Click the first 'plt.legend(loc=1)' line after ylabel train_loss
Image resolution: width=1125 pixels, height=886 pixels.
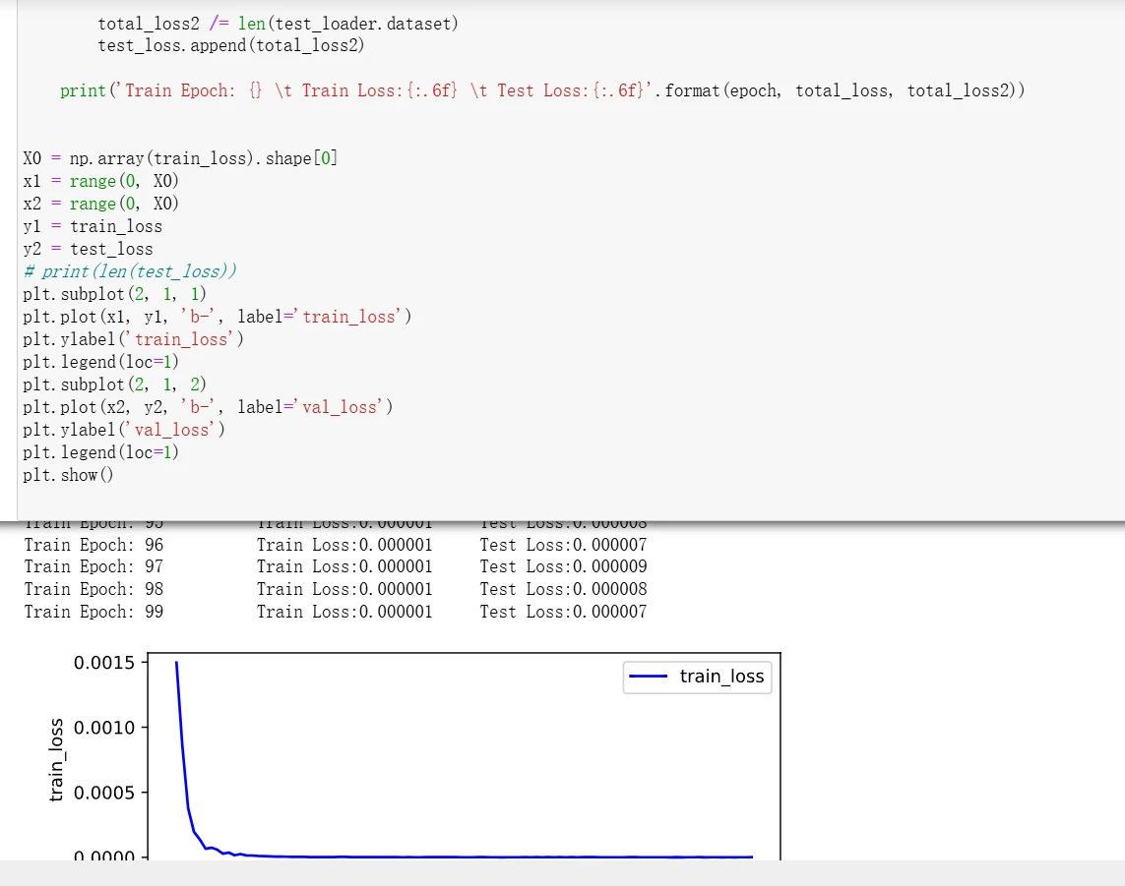[100, 362]
